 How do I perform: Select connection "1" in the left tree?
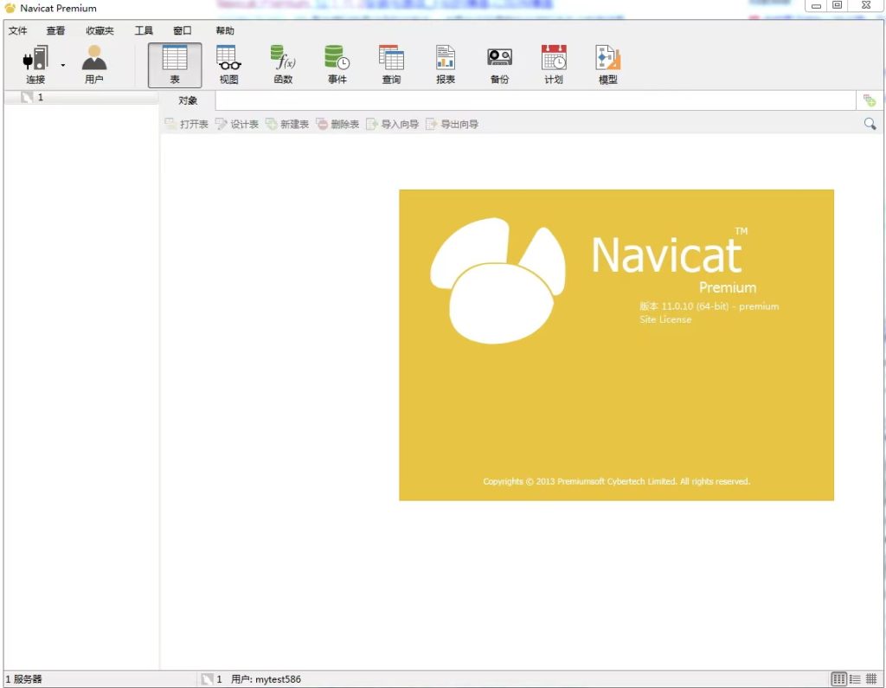click(40, 98)
